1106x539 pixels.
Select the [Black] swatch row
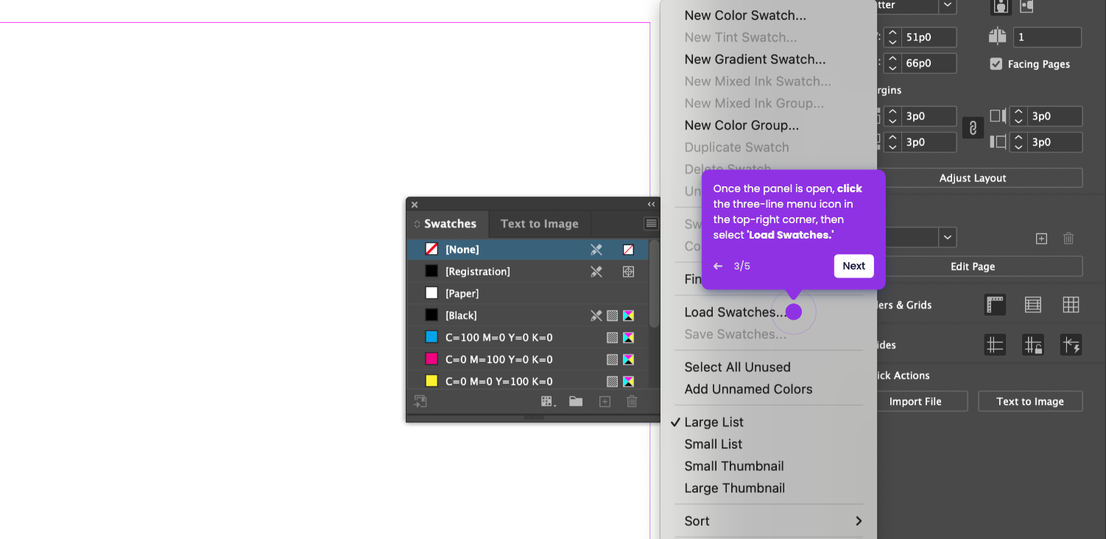(x=527, y=315)
